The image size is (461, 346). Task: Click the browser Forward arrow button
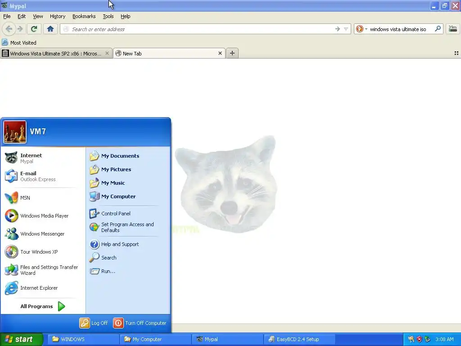(x=20, y=29)
